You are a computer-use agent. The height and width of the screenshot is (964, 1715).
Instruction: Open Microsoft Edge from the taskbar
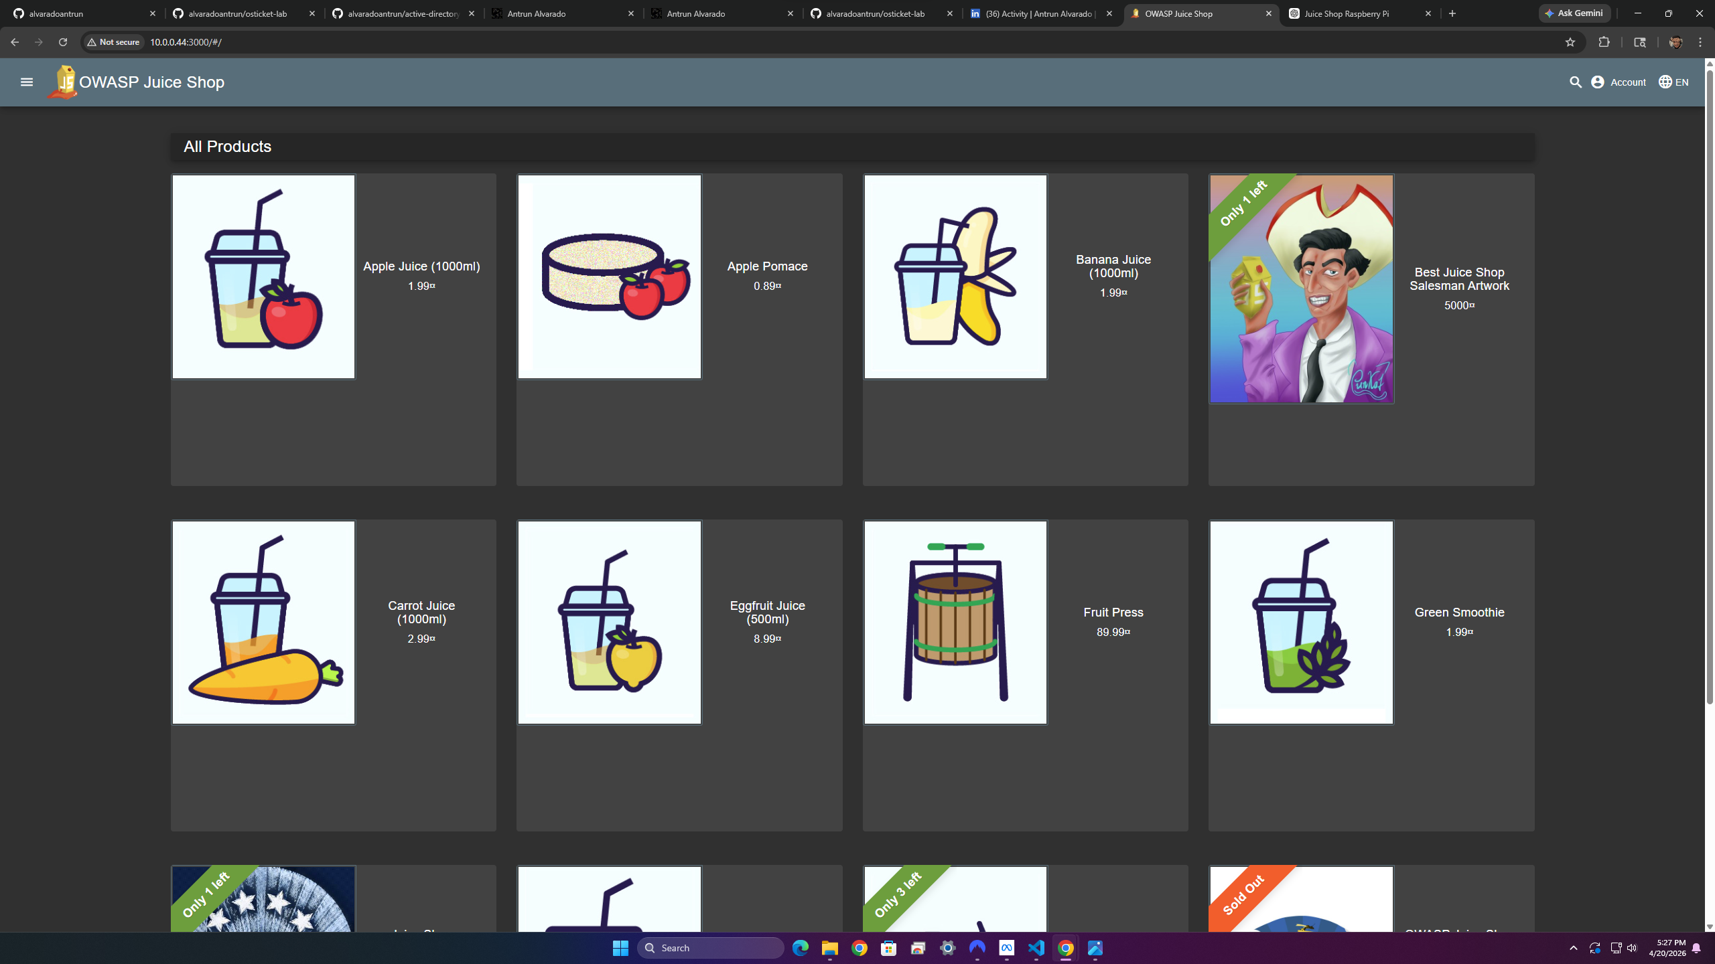[x=801, y=948]
